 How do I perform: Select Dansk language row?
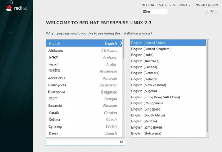click(x=84, y=133)
